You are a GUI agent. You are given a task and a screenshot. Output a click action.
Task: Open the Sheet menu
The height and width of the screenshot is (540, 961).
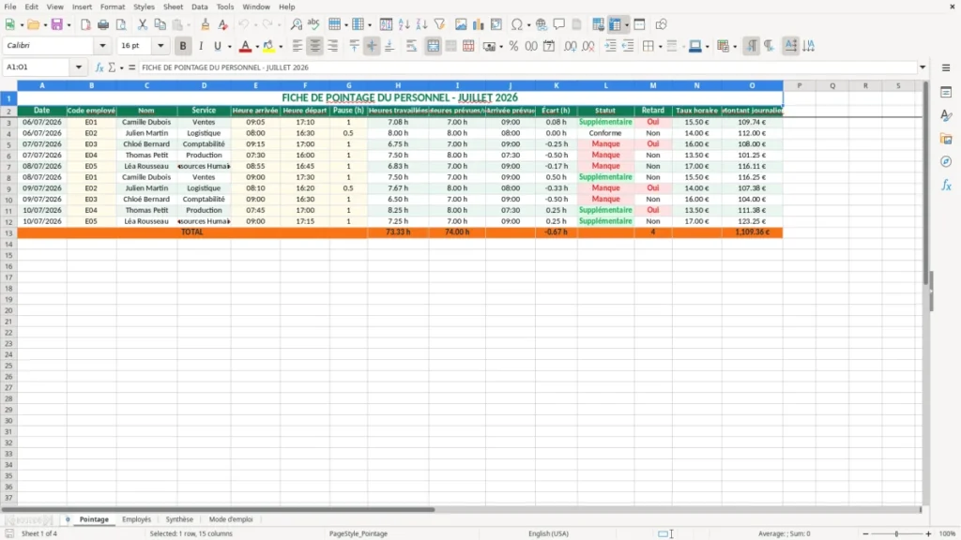coord(173,7)
